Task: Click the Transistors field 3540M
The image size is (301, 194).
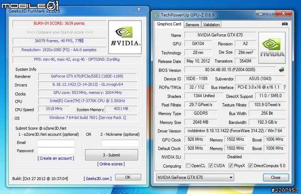Action: pos(246,61)
